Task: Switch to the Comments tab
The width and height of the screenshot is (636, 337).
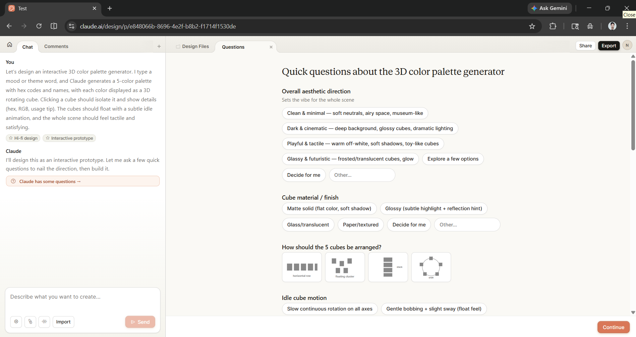Action: pyautogui.click(x=56, y=46)
